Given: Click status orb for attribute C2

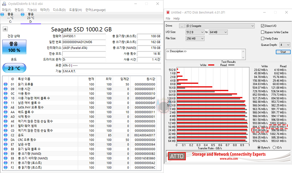Looking at the screenshot, I should coord(6,135).
